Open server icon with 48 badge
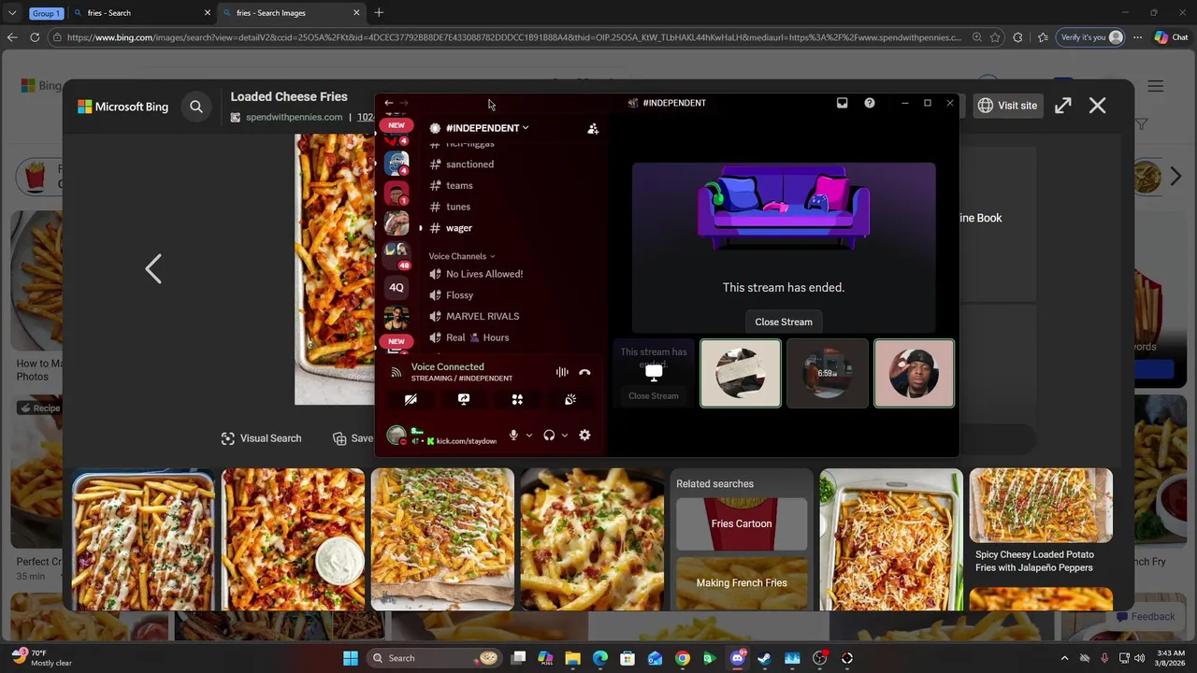Image resolution: width=1197 pixels, height=673 pixels. (397, 253)
